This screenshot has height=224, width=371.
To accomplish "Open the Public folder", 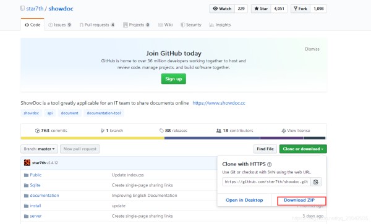I will pyautogui.click(x=36, y=175).
